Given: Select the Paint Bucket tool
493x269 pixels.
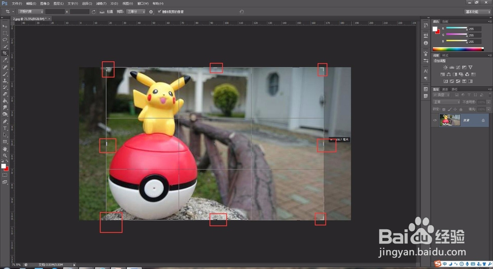Looking at the screenshot, I should (5, 101).
